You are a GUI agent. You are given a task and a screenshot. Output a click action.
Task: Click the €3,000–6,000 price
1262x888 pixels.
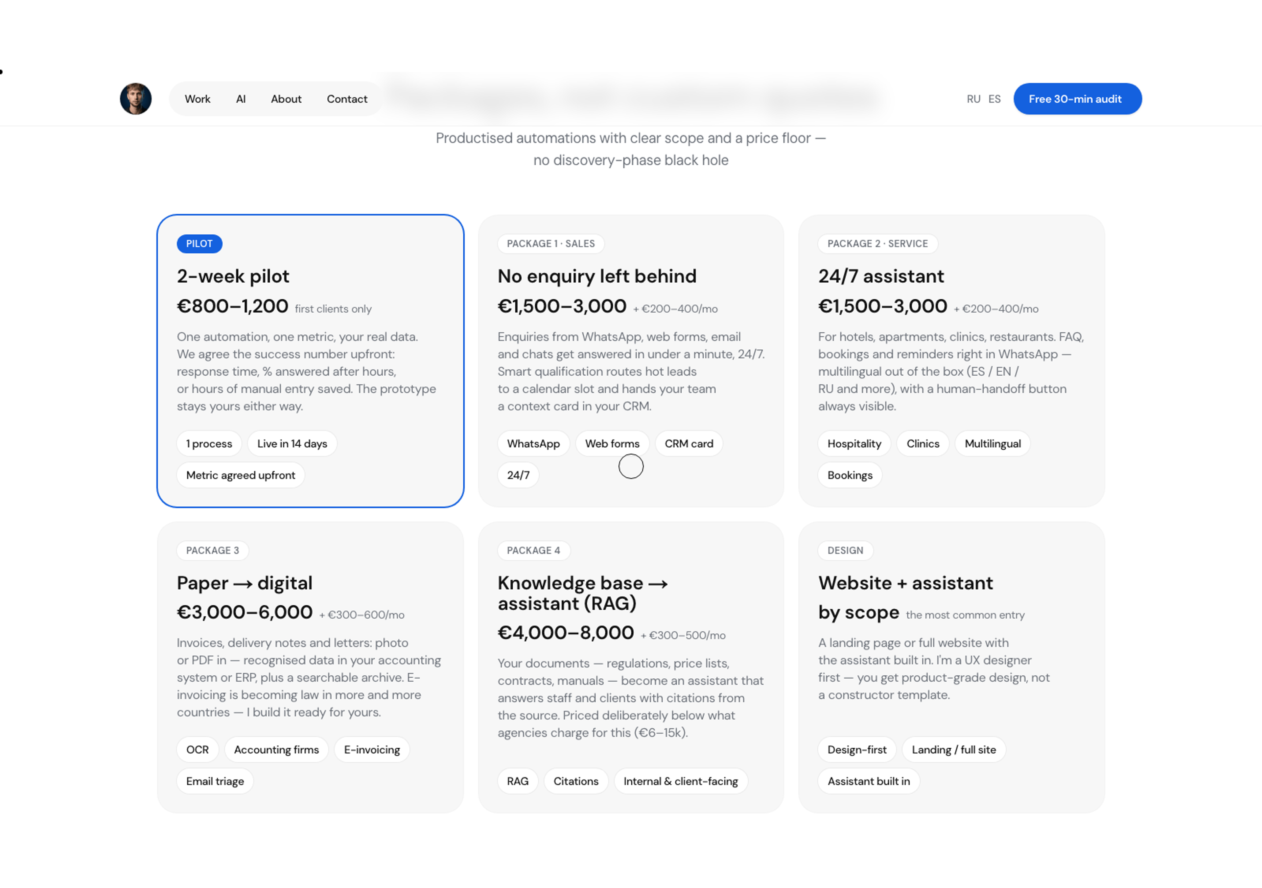(x=245, y=612)
